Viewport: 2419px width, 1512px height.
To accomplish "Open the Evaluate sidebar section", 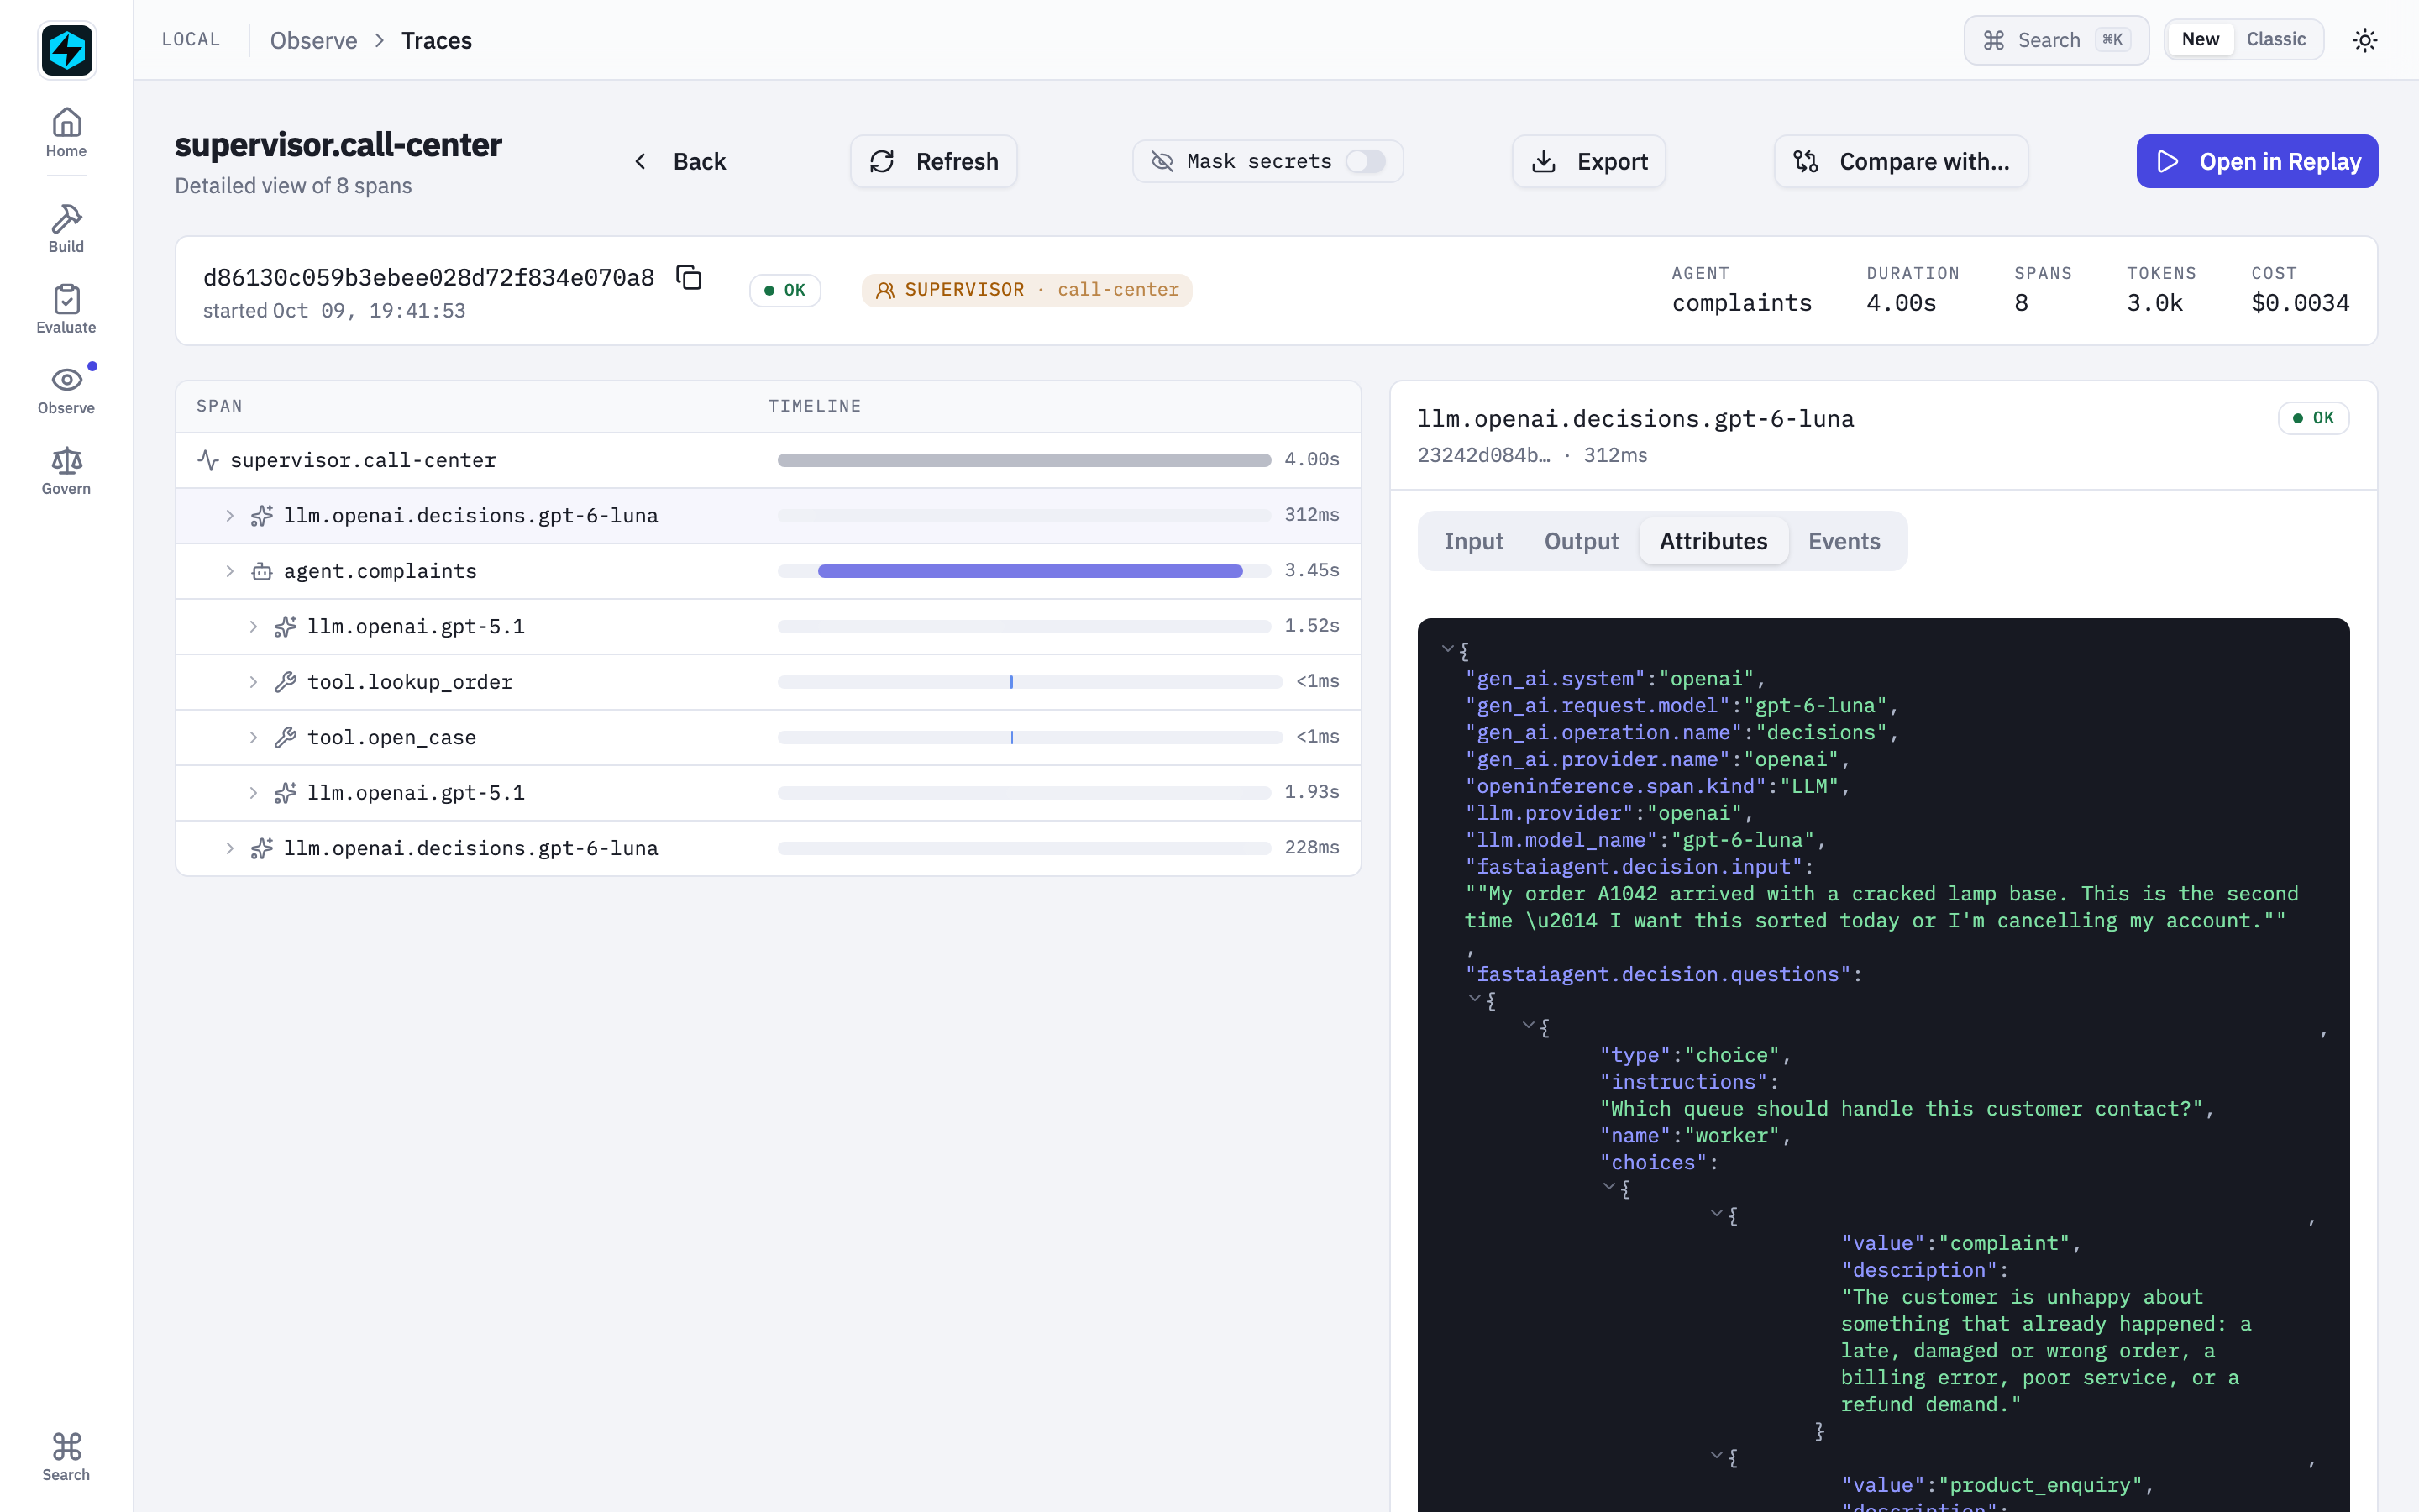I will (x=66, y=309).
